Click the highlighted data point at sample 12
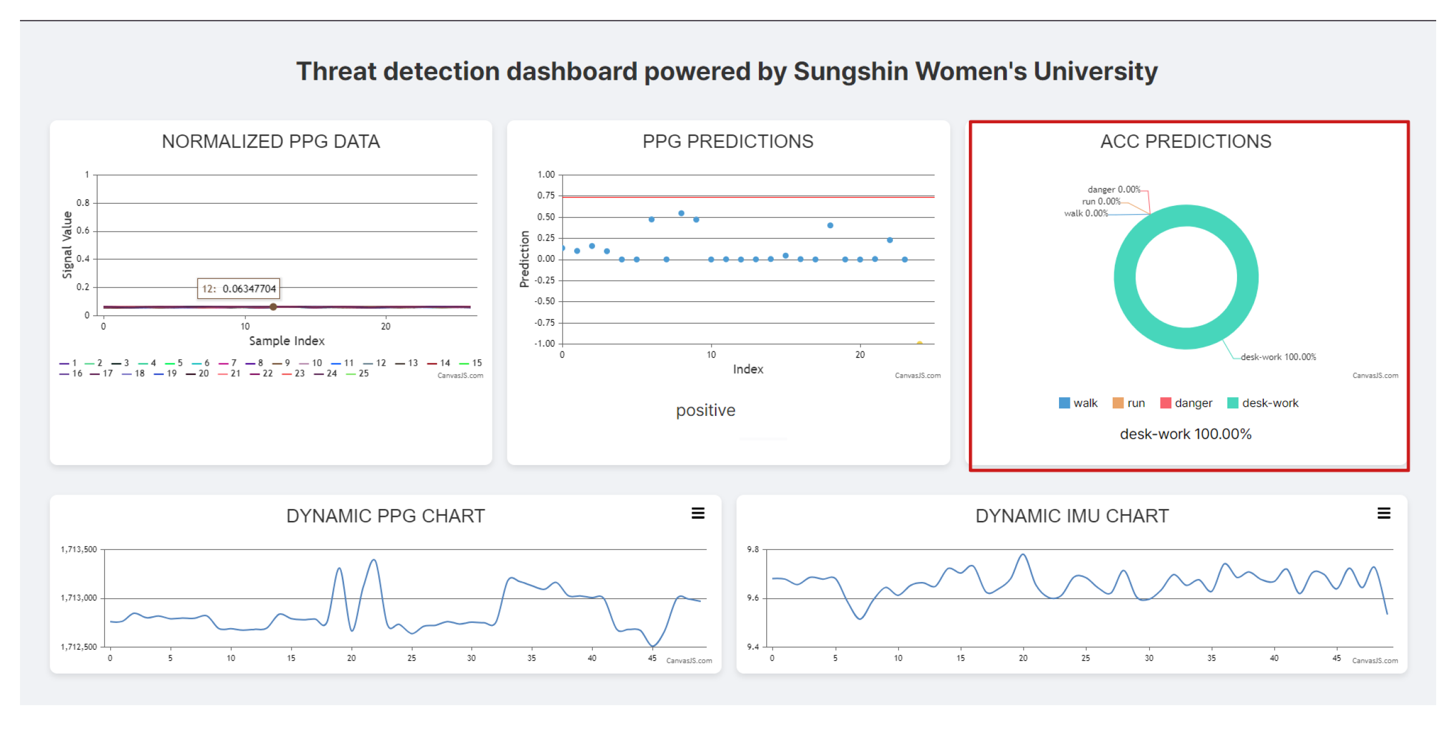This screenshot has width=1455, height=732. click(273, 307)
